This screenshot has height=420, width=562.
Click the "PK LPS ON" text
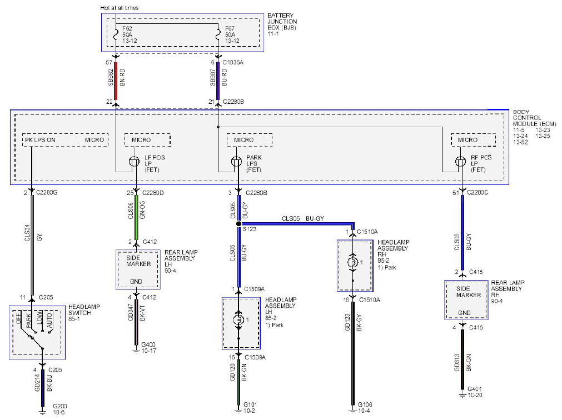pyautogui.click(x=40, y=140)
